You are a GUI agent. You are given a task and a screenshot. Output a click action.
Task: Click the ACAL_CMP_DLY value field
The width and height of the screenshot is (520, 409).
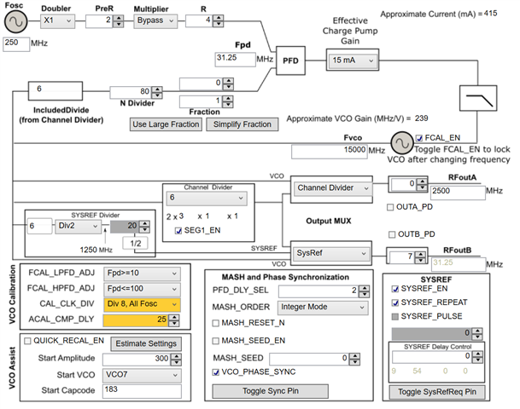coord(136,320)
